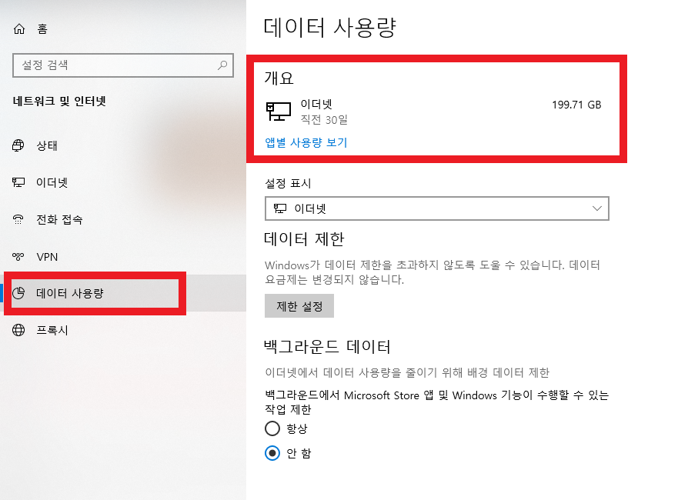
Task: Select the 항상 radio button
Action: click(272, 428)
